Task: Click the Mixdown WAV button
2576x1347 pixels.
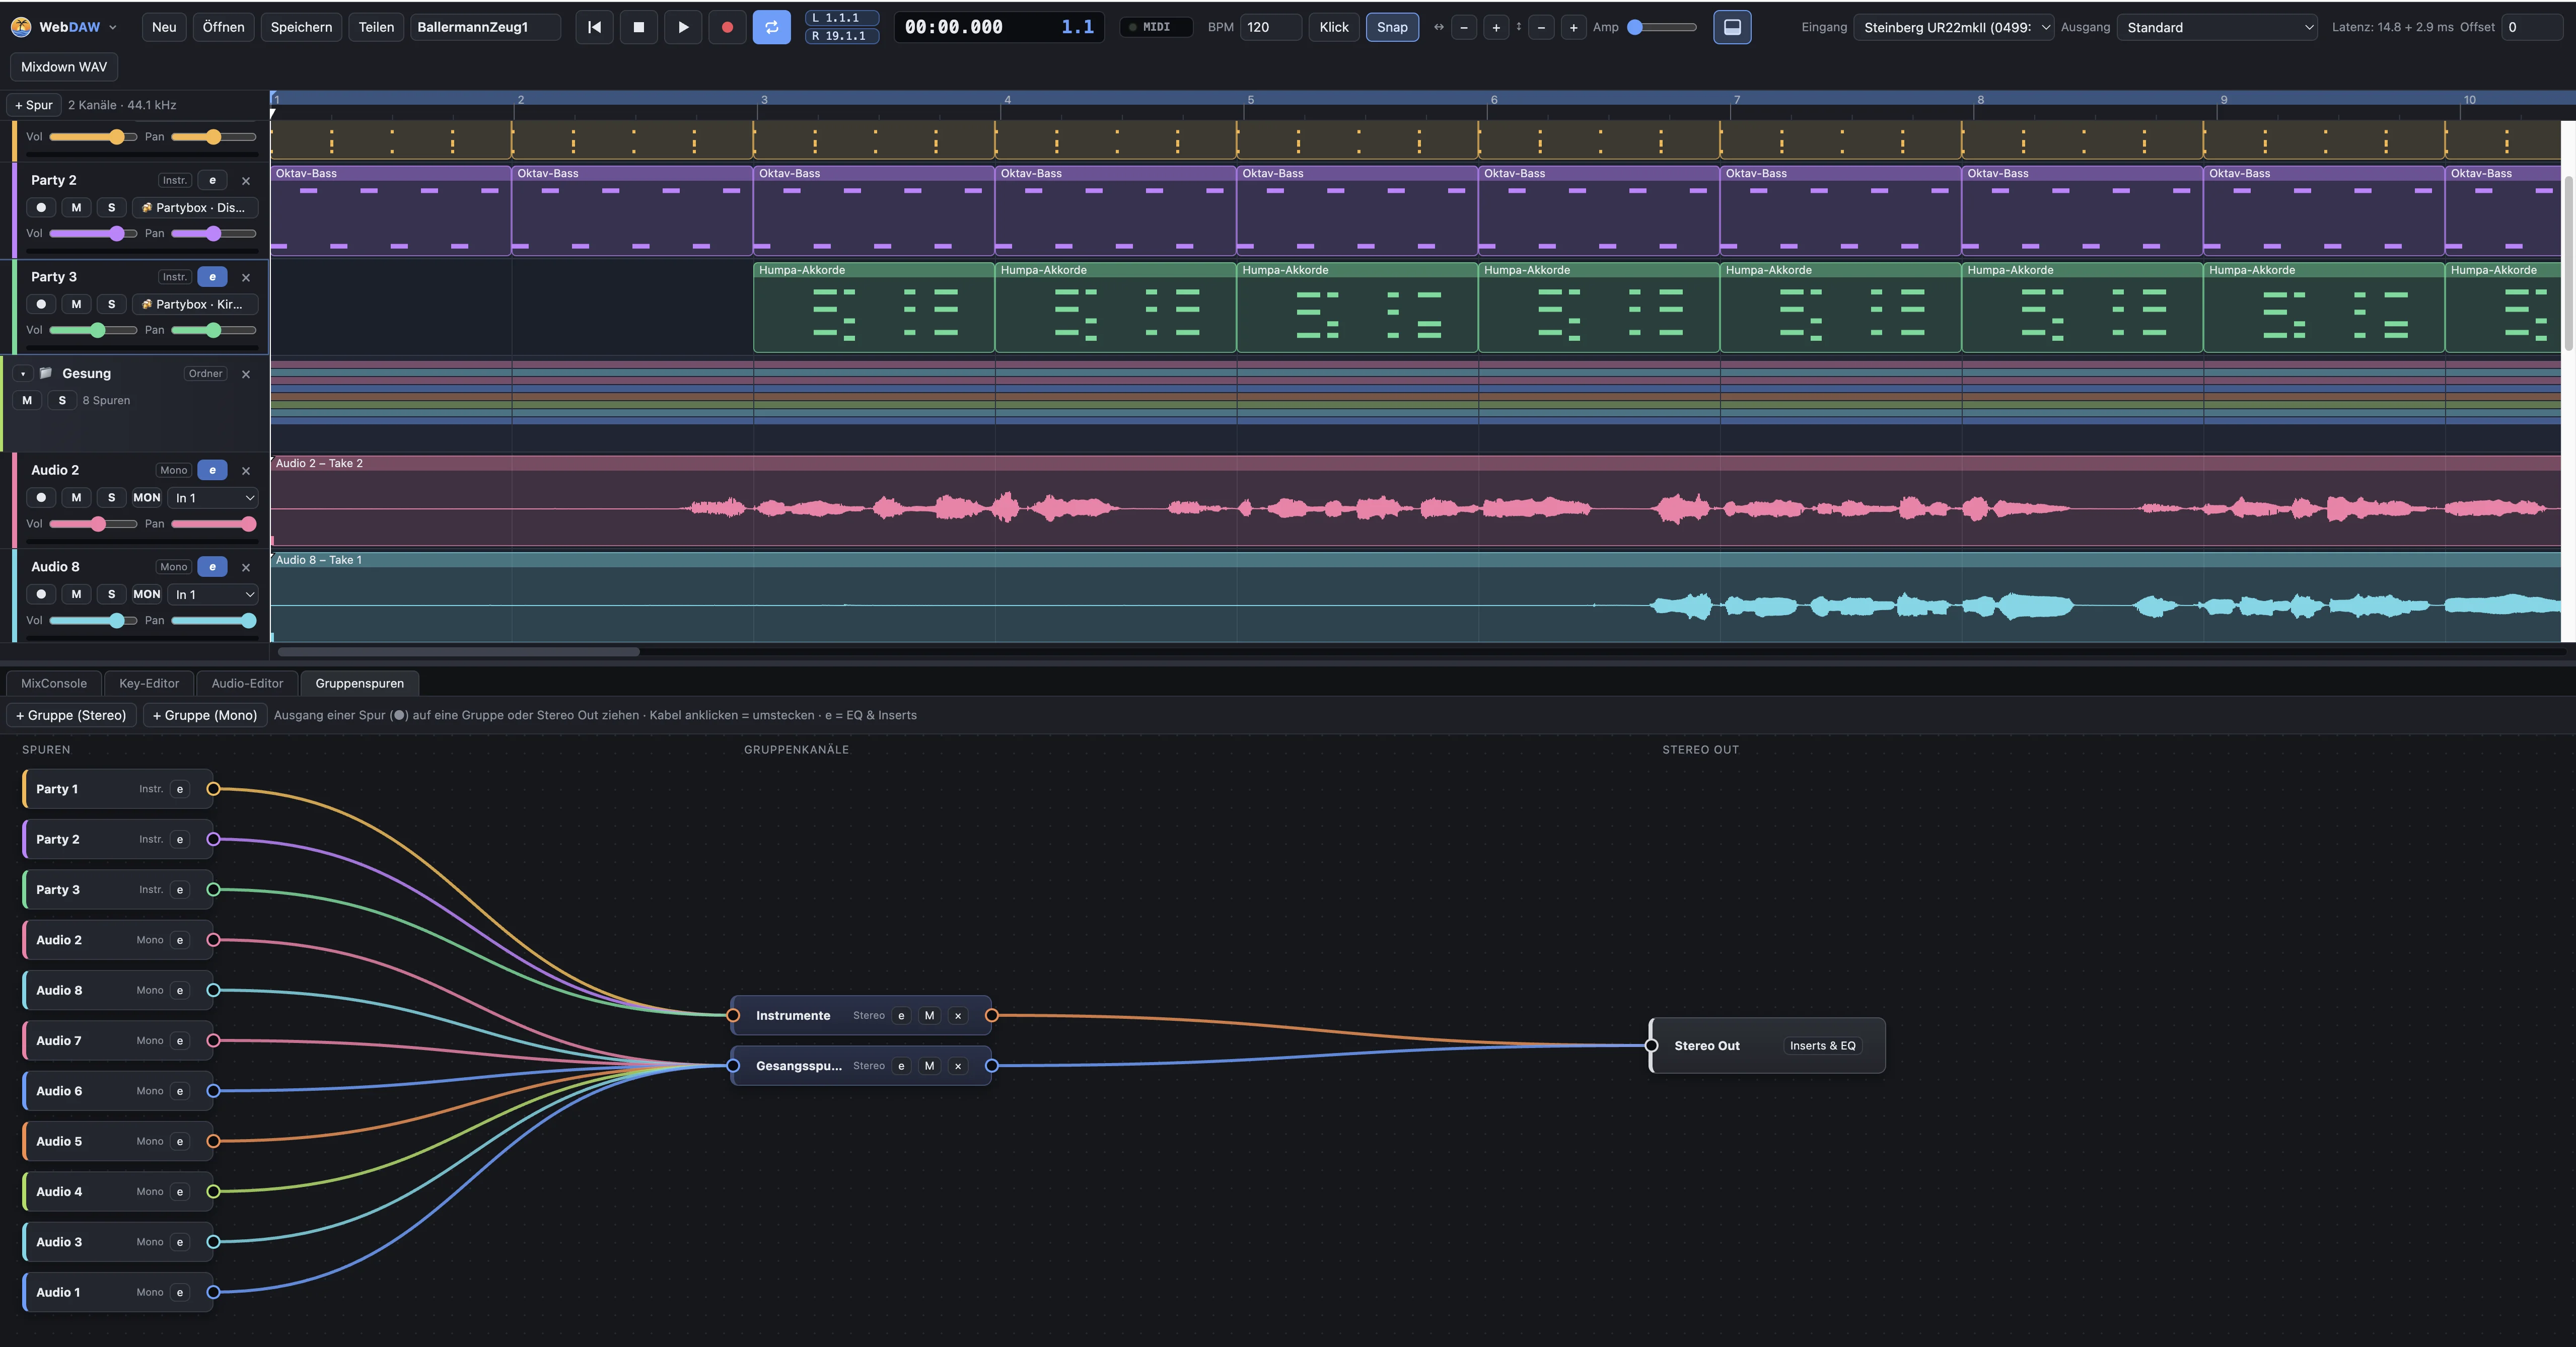Action: [x=64, y=67]
